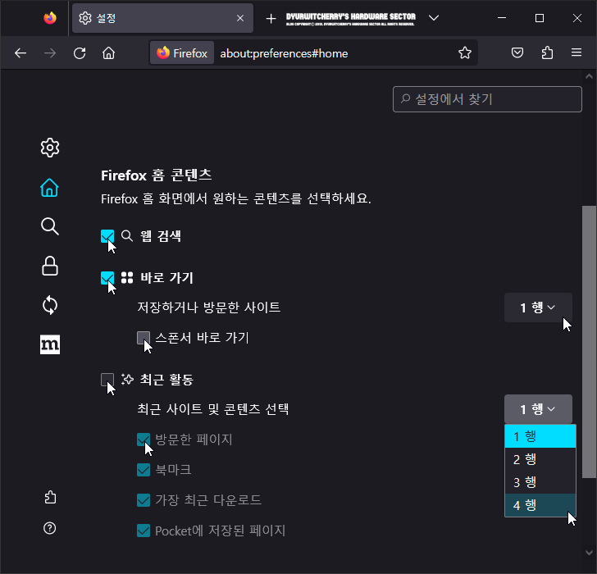
Task: Choose 4 행 in the dropdown list
Action: click(x=540, y=505)
